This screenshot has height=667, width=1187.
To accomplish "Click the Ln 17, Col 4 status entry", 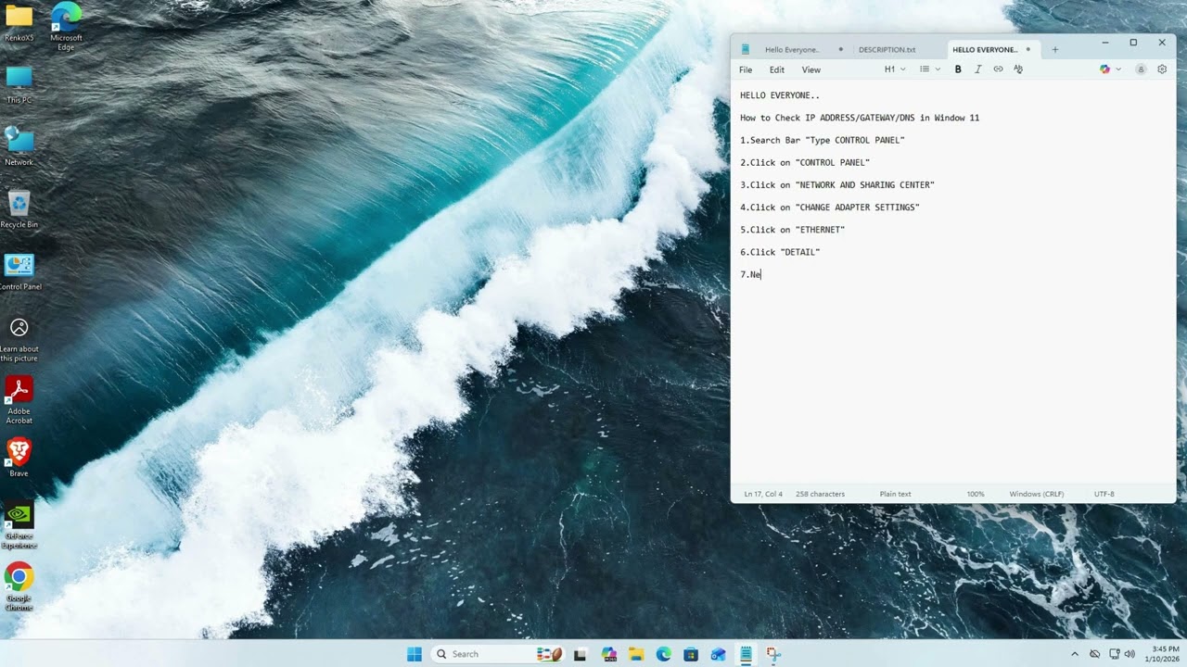I will (763, 494).
